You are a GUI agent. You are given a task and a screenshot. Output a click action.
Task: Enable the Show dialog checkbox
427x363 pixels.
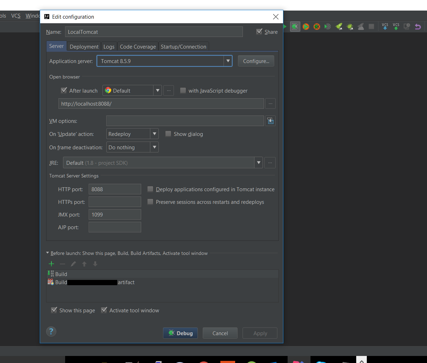coord(168,134)
